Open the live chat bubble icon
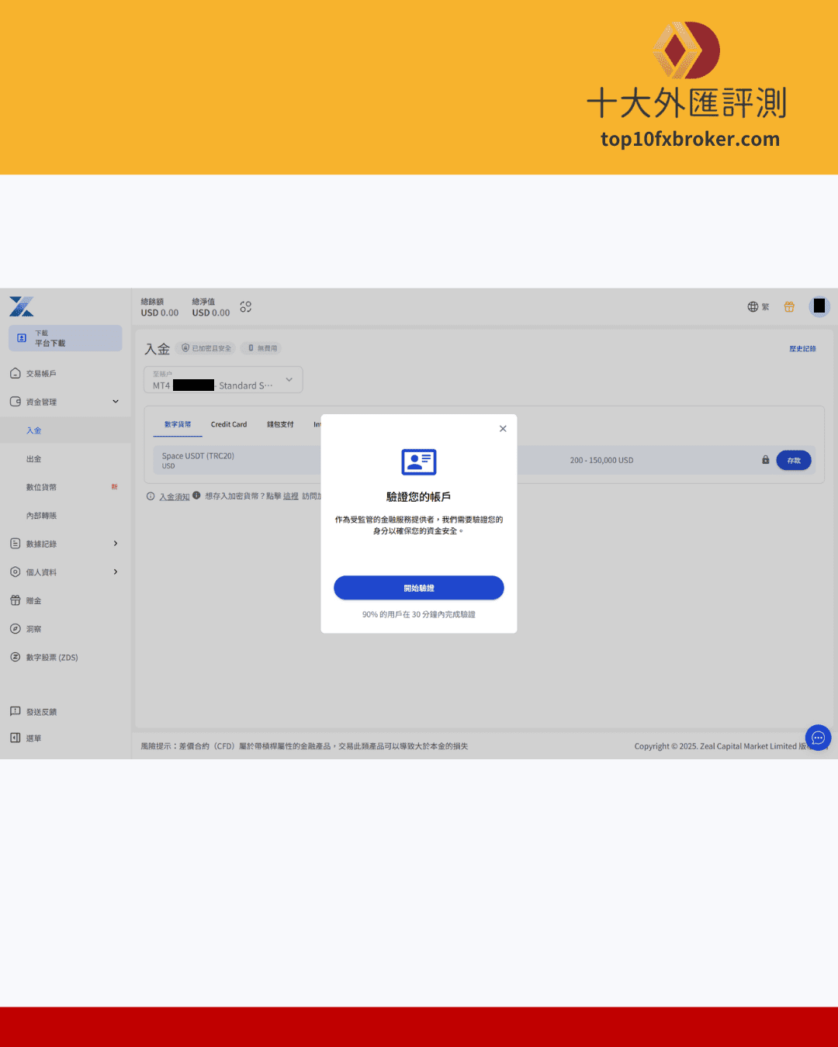Image resolution: width=838 pixels, height=1047 pixels. pos(818,738)
